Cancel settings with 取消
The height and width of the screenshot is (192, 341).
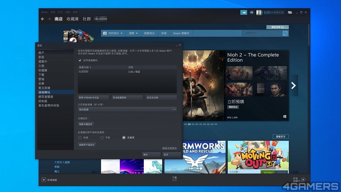pos(172,155)
